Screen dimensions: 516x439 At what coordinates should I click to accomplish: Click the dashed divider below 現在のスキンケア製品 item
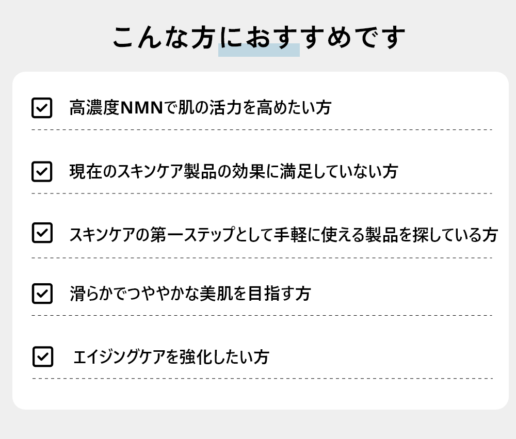262,193
